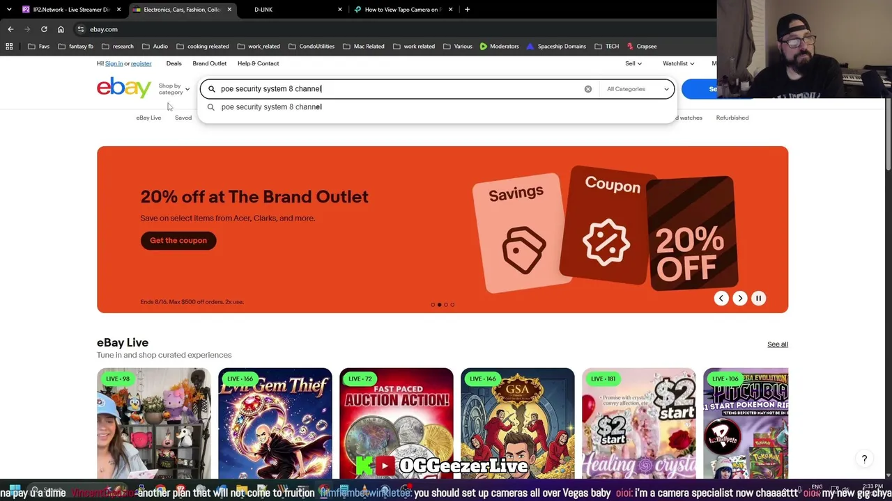The height and width of the screenshot is (501, 892).
Task: Expand the Shop by category dropdown
Action: pos(174,89)
